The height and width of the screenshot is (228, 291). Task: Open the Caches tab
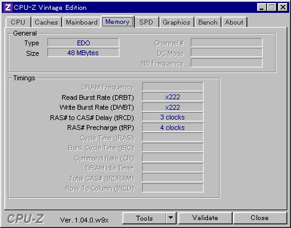46,22
